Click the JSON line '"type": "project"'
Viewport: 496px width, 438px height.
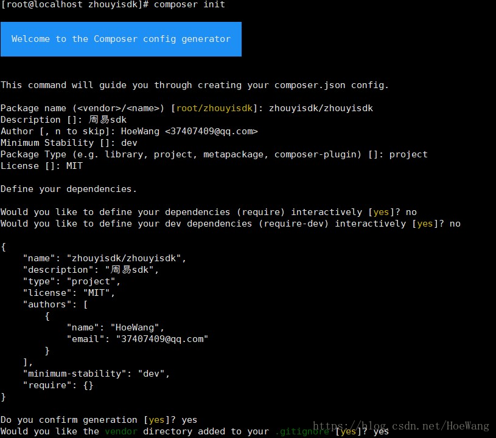[x=71, y=282]
